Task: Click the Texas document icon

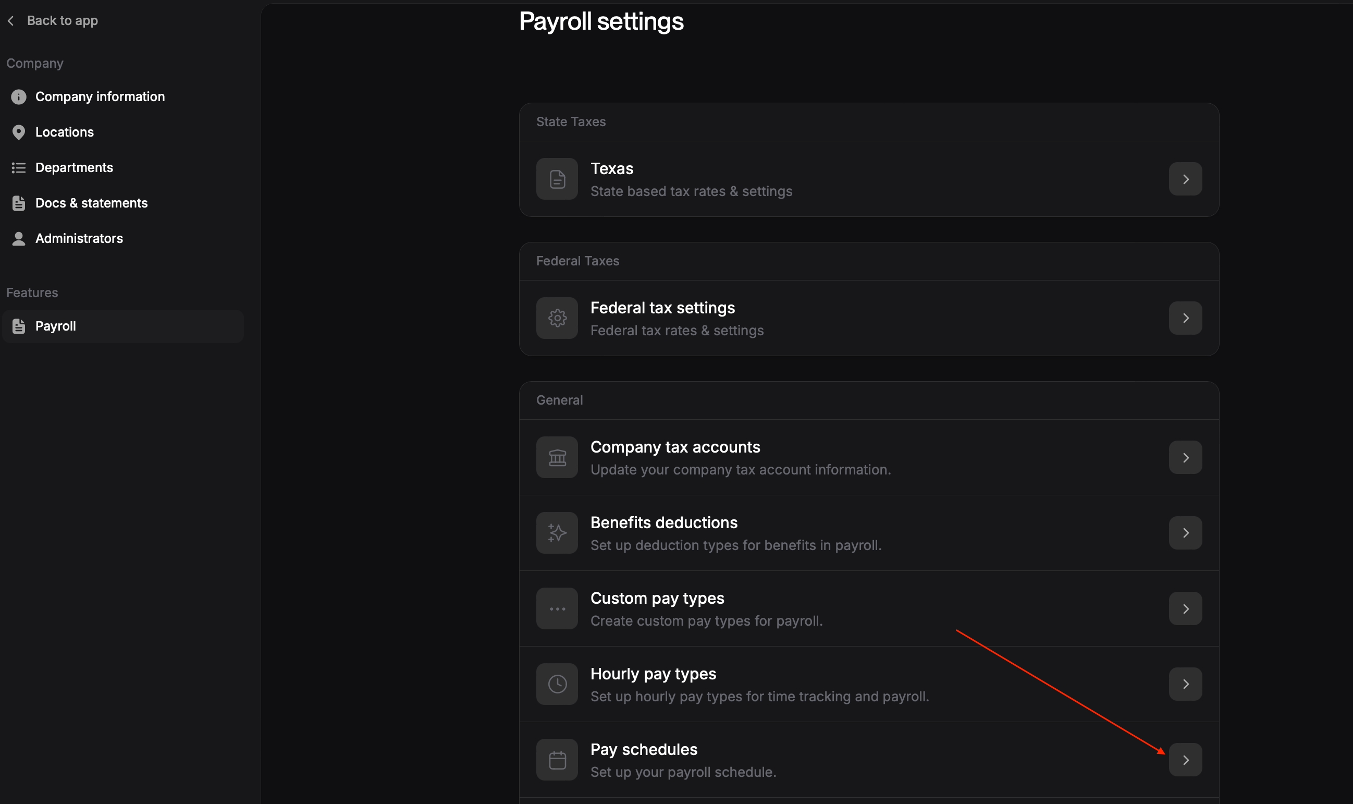Action: (x=557, y=179)
